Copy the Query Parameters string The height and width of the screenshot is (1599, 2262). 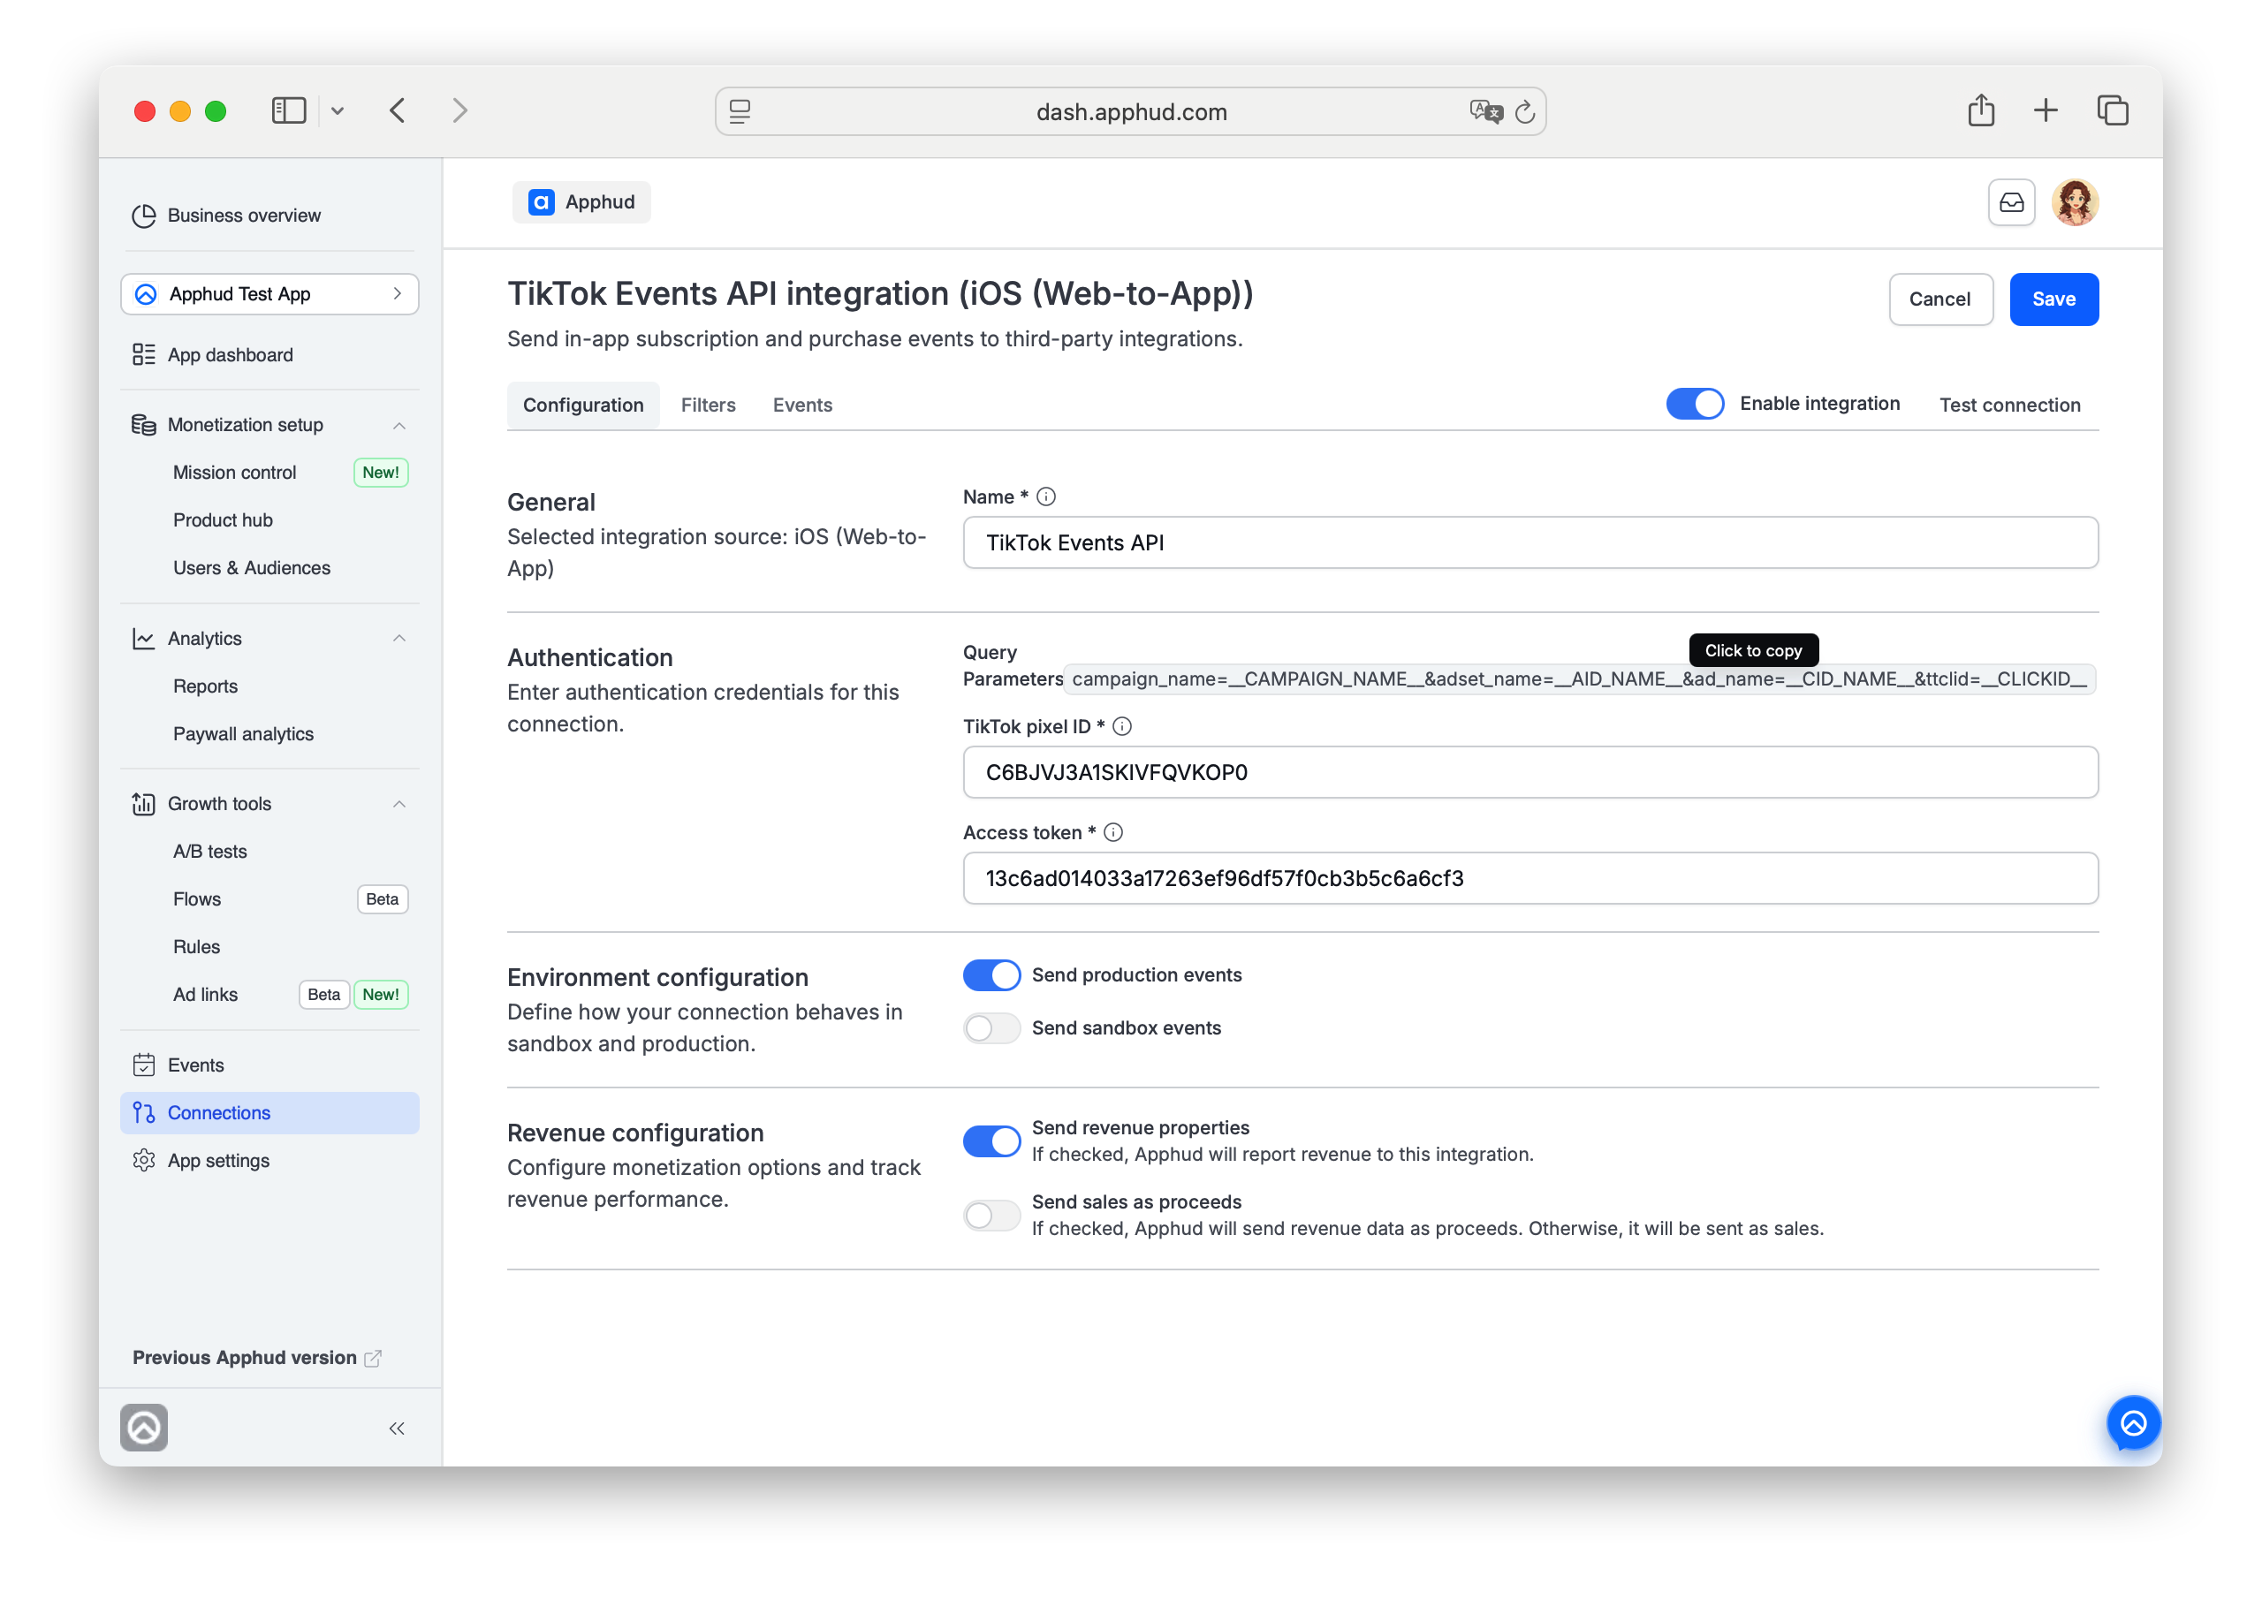click(1578, 678)
